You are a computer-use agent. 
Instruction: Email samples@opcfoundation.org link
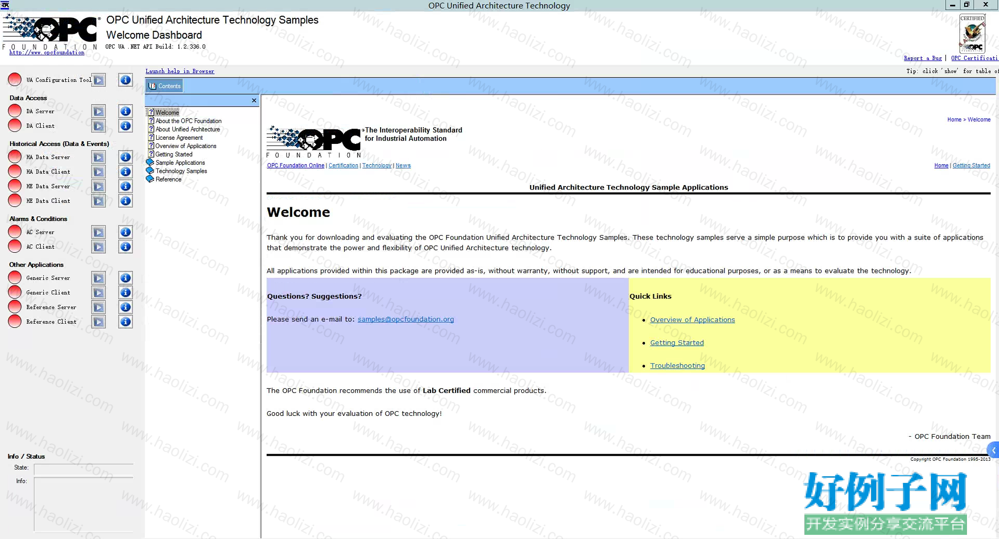click(x=406, y=319)
